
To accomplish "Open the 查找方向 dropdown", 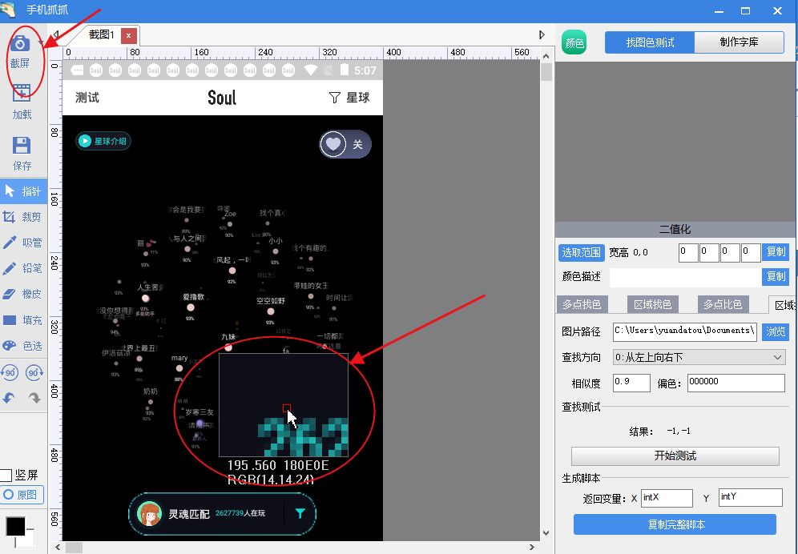I will coord(699,357).
